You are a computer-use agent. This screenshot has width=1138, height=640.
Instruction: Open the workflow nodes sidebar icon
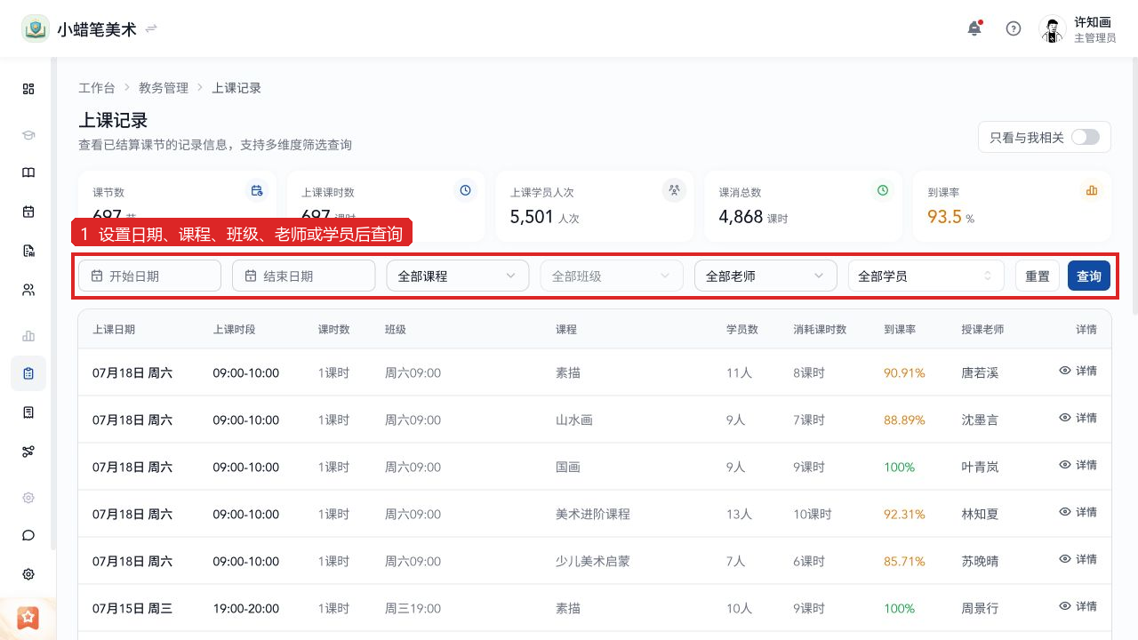28,452
